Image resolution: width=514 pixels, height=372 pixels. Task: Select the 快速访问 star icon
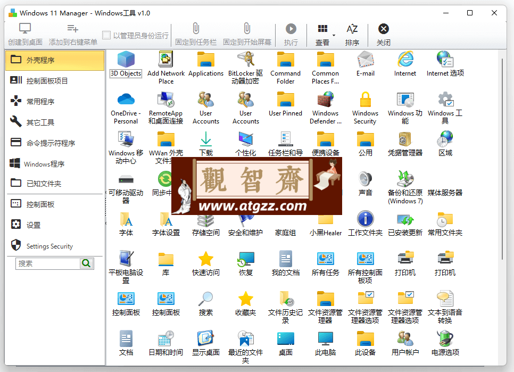[206, 259]
